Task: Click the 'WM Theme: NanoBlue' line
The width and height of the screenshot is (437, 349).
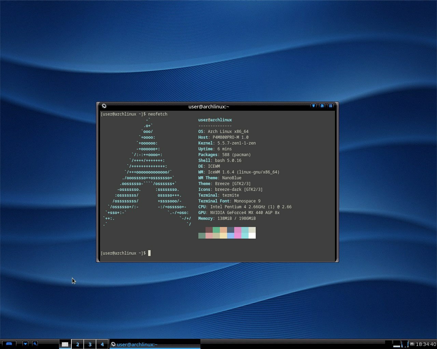Action: click(x=220, y=178)
